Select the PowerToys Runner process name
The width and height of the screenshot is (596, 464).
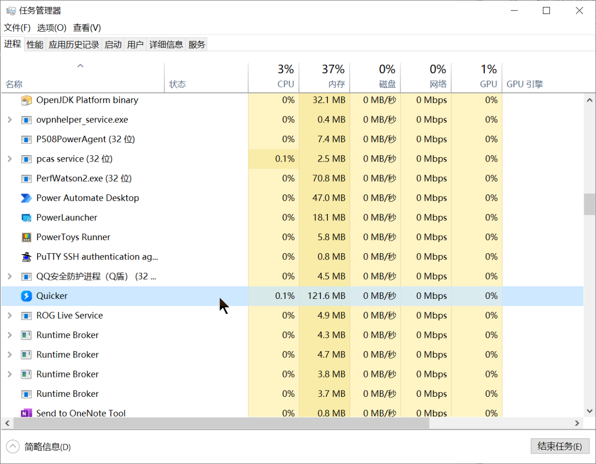point(74,237)
